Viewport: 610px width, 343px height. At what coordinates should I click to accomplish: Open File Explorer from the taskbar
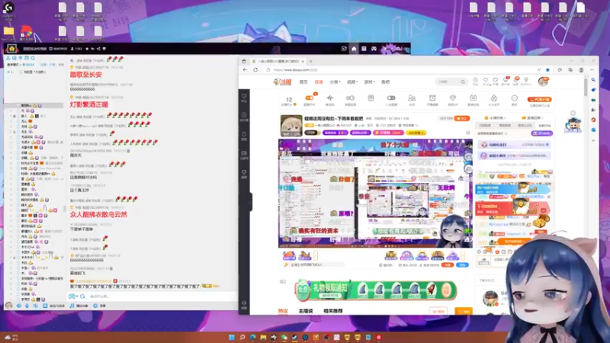263,337
